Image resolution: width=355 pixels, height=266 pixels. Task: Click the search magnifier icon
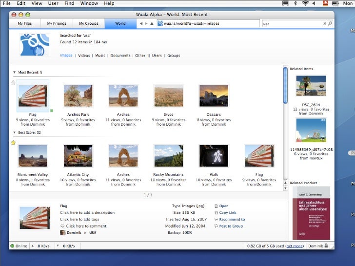330,23
